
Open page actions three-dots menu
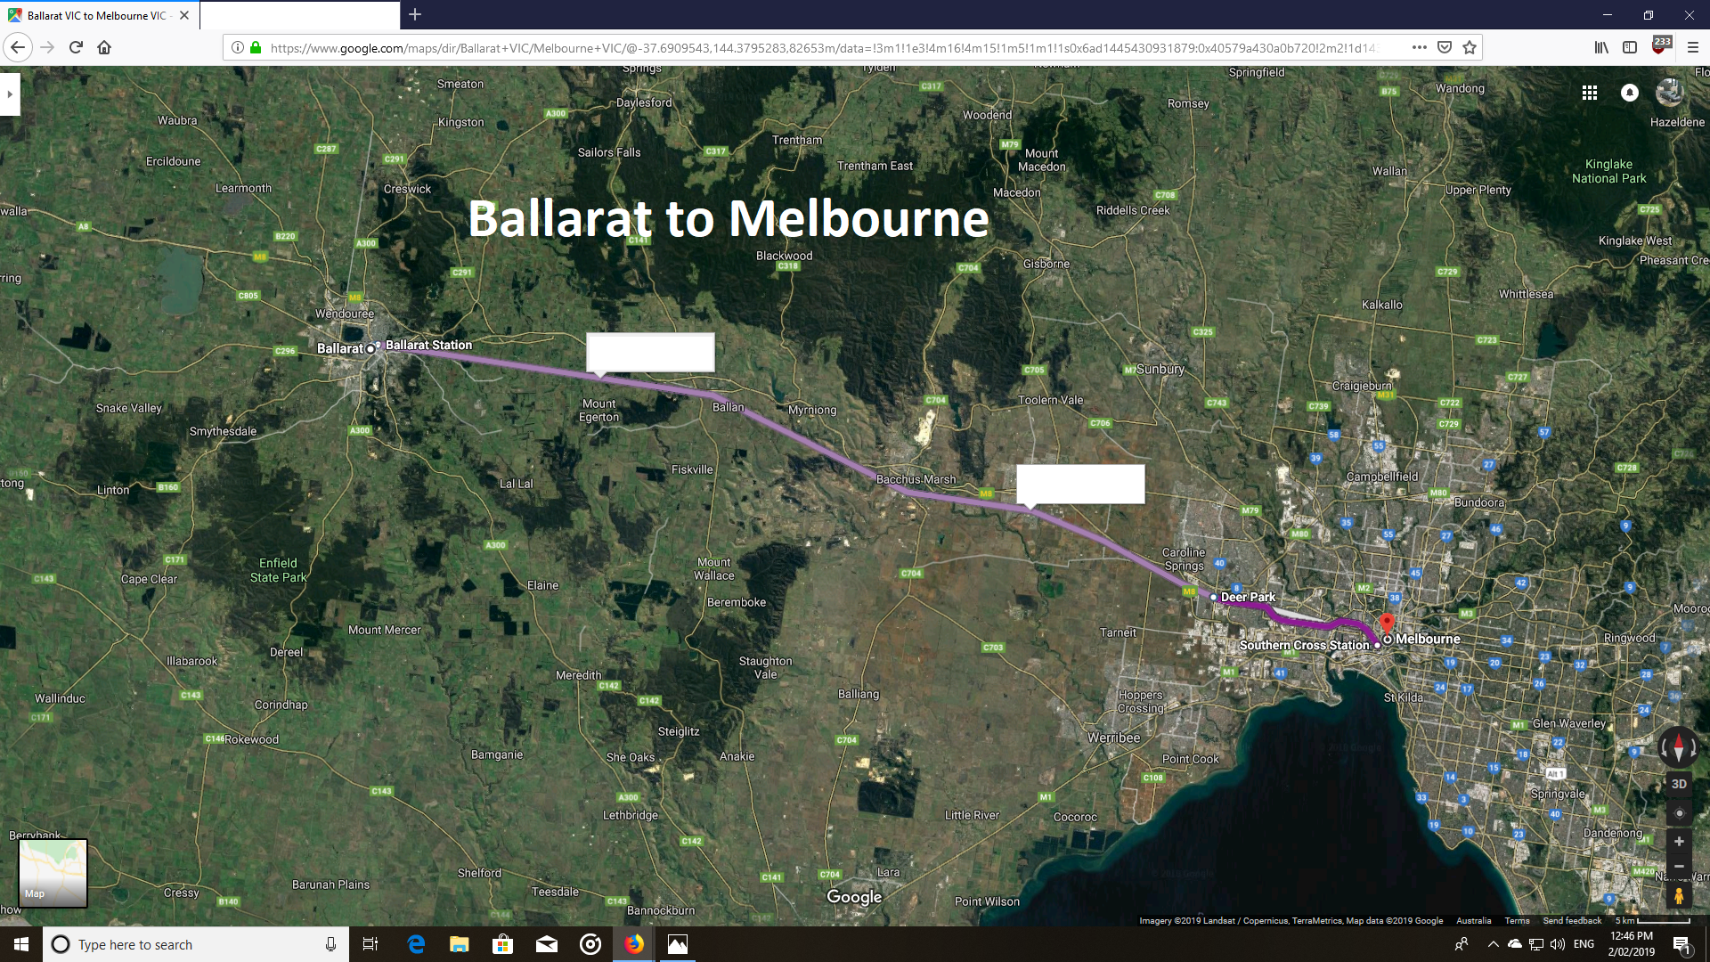tap(1419, 48)
